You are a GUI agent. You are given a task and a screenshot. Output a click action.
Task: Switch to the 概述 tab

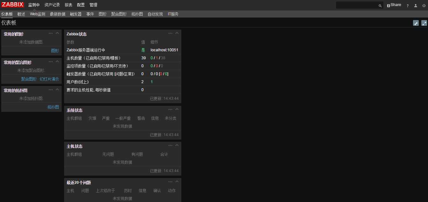(x=21, y=14)
